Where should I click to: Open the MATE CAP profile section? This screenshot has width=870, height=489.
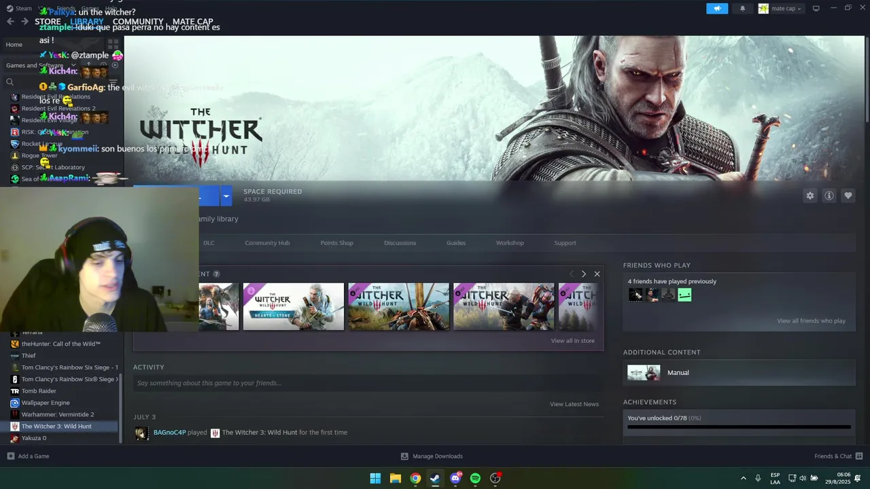[x=193, y=22]
